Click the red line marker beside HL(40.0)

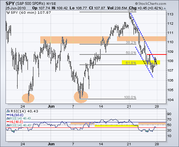coord(8,122)
